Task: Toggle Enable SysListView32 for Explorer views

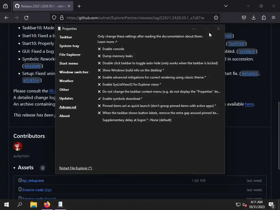Action: (x=129, y=84)
